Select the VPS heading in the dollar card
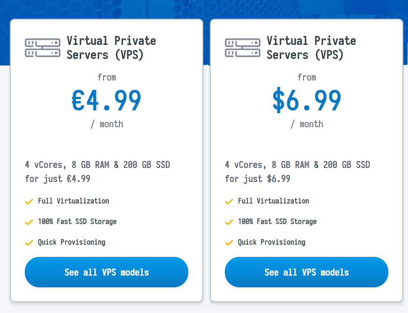The image size is (408, 313). 311,48
